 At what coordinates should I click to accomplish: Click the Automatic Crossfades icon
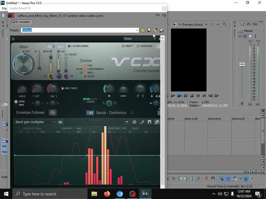click(x=228, y=179)
